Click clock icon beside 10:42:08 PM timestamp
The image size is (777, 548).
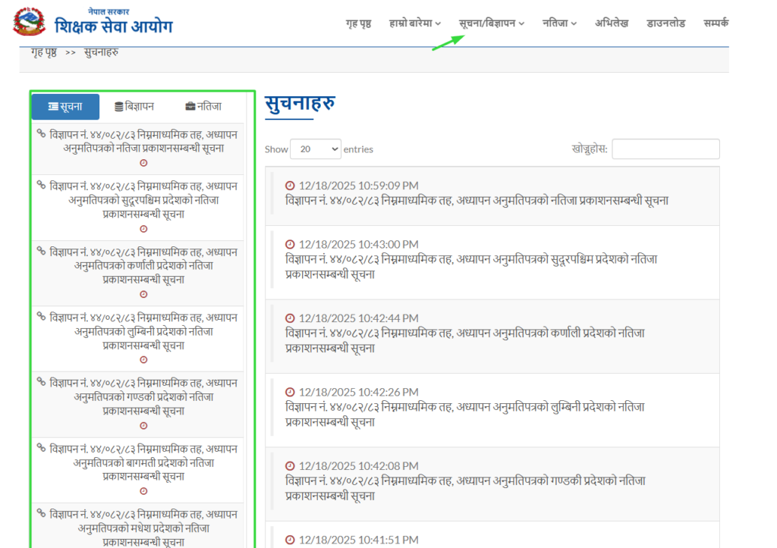click(290, 466)
